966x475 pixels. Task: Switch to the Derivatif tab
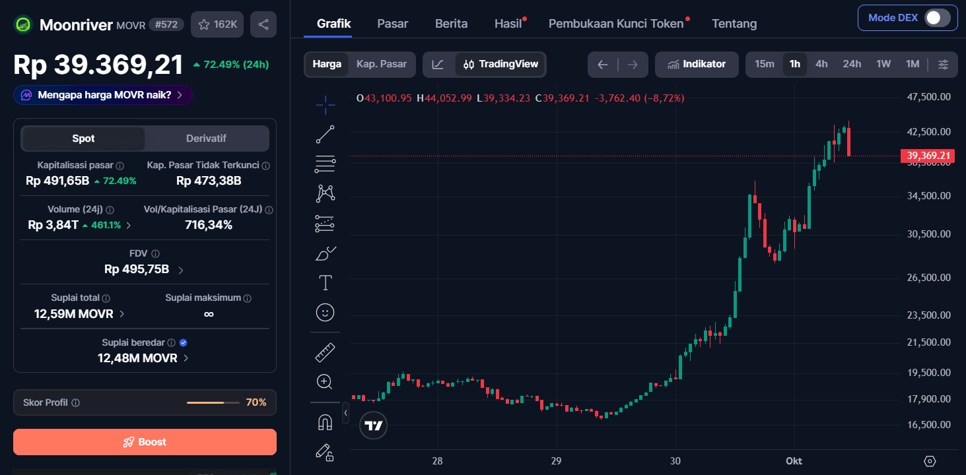[206, 139]
